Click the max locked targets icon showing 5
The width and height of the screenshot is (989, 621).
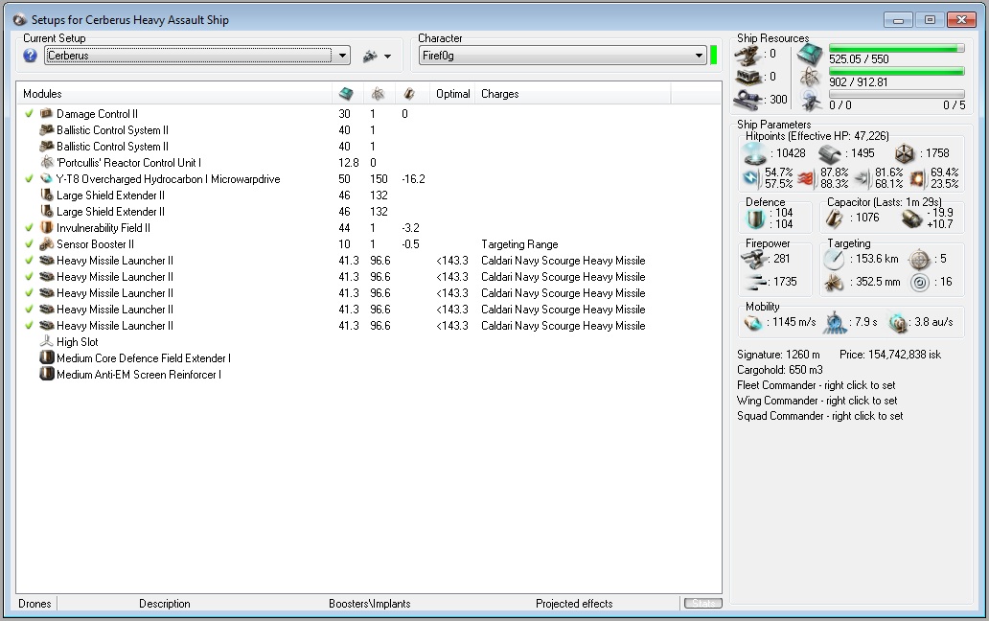[x=920, y=259]
